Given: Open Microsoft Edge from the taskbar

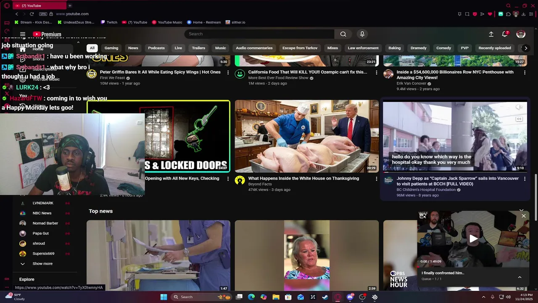Looking at the screenshot, I should [251, 297].
